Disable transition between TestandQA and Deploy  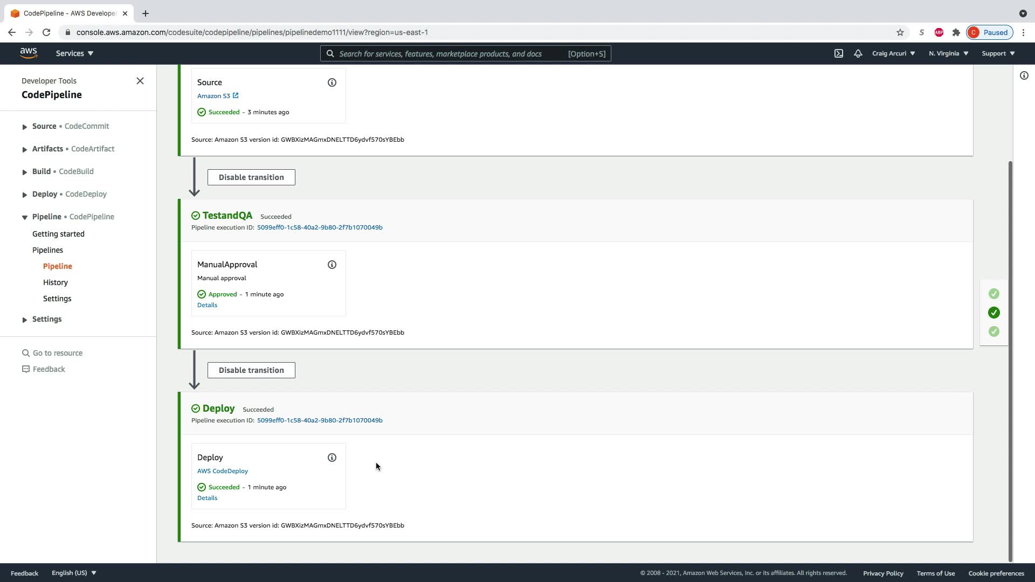(x=251, y=370)
